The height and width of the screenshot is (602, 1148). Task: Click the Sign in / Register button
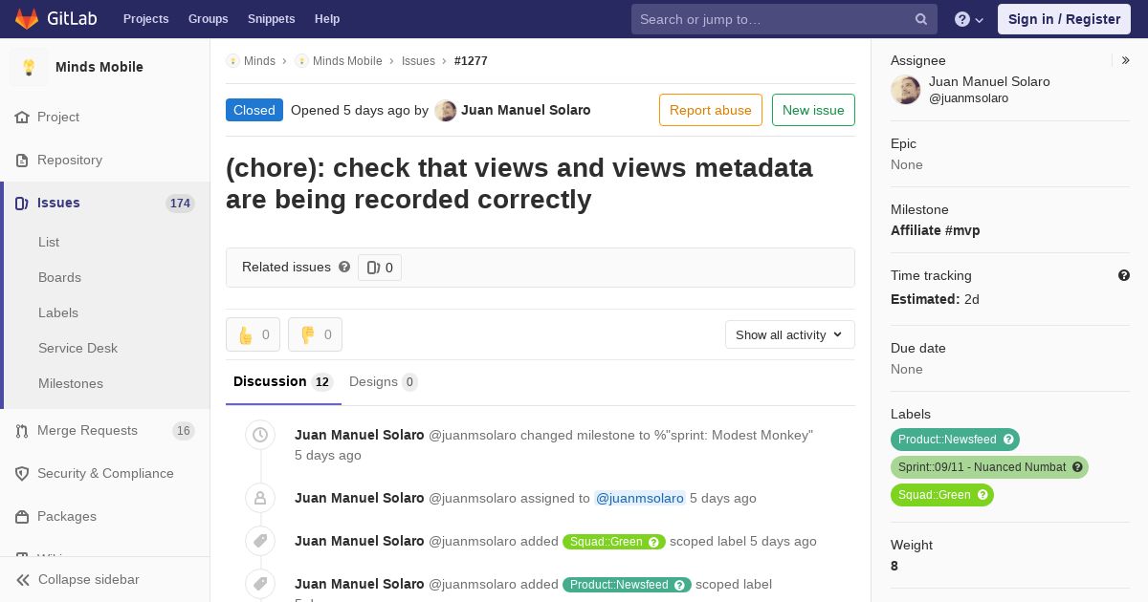(x=1064, y=19)
